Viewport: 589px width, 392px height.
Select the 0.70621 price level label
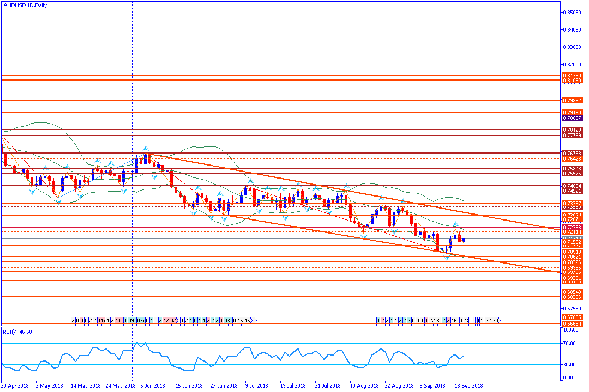pos(572,257)
